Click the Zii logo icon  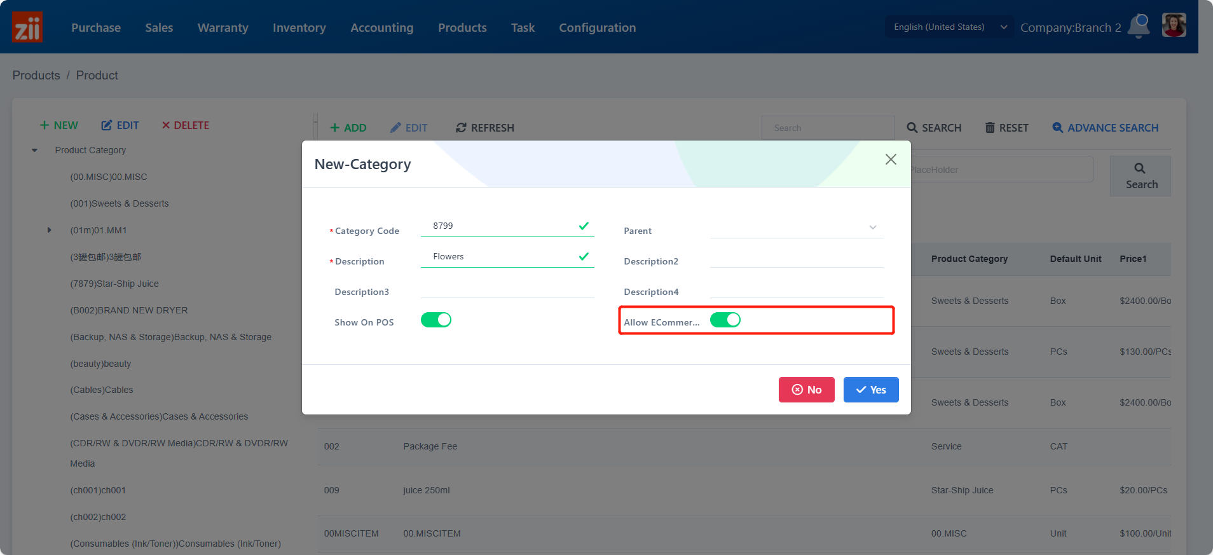click(x=27, y=27)
